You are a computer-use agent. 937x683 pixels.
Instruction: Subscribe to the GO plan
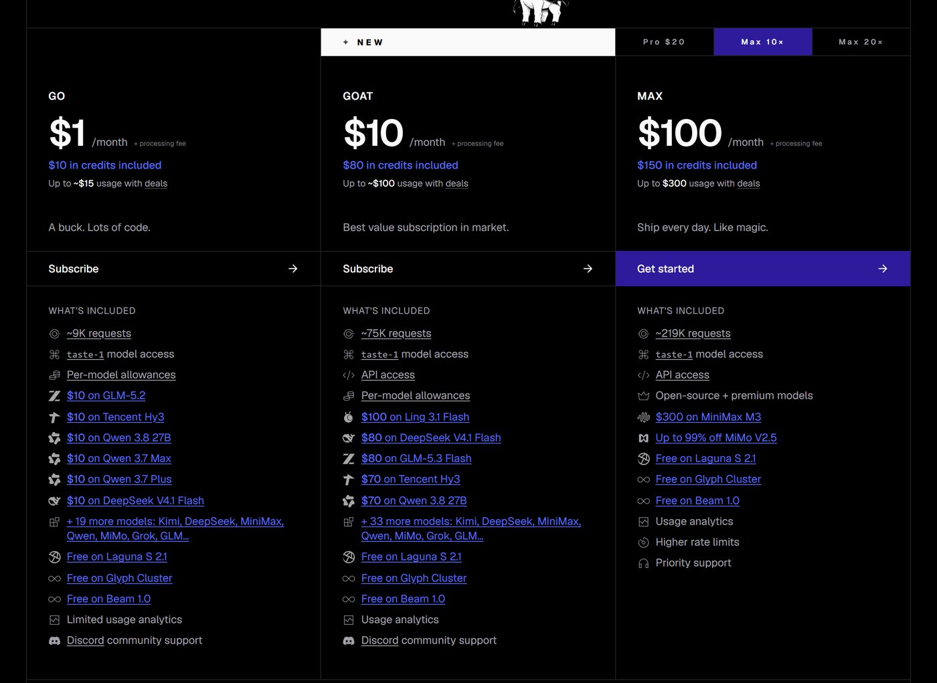(x=173, y=269)
